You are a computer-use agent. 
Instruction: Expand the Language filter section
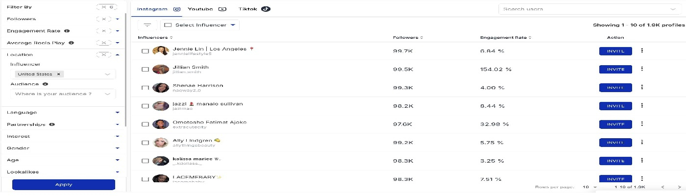coord(63,113)
